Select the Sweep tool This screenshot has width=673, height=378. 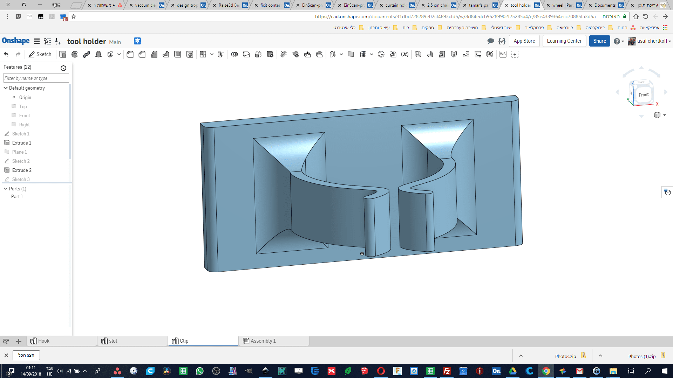pyautogui.click(x=87, y=54)
